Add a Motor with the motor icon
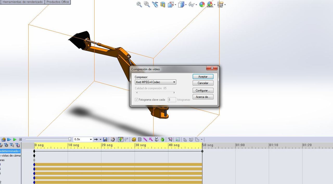 tap(134, 139)
